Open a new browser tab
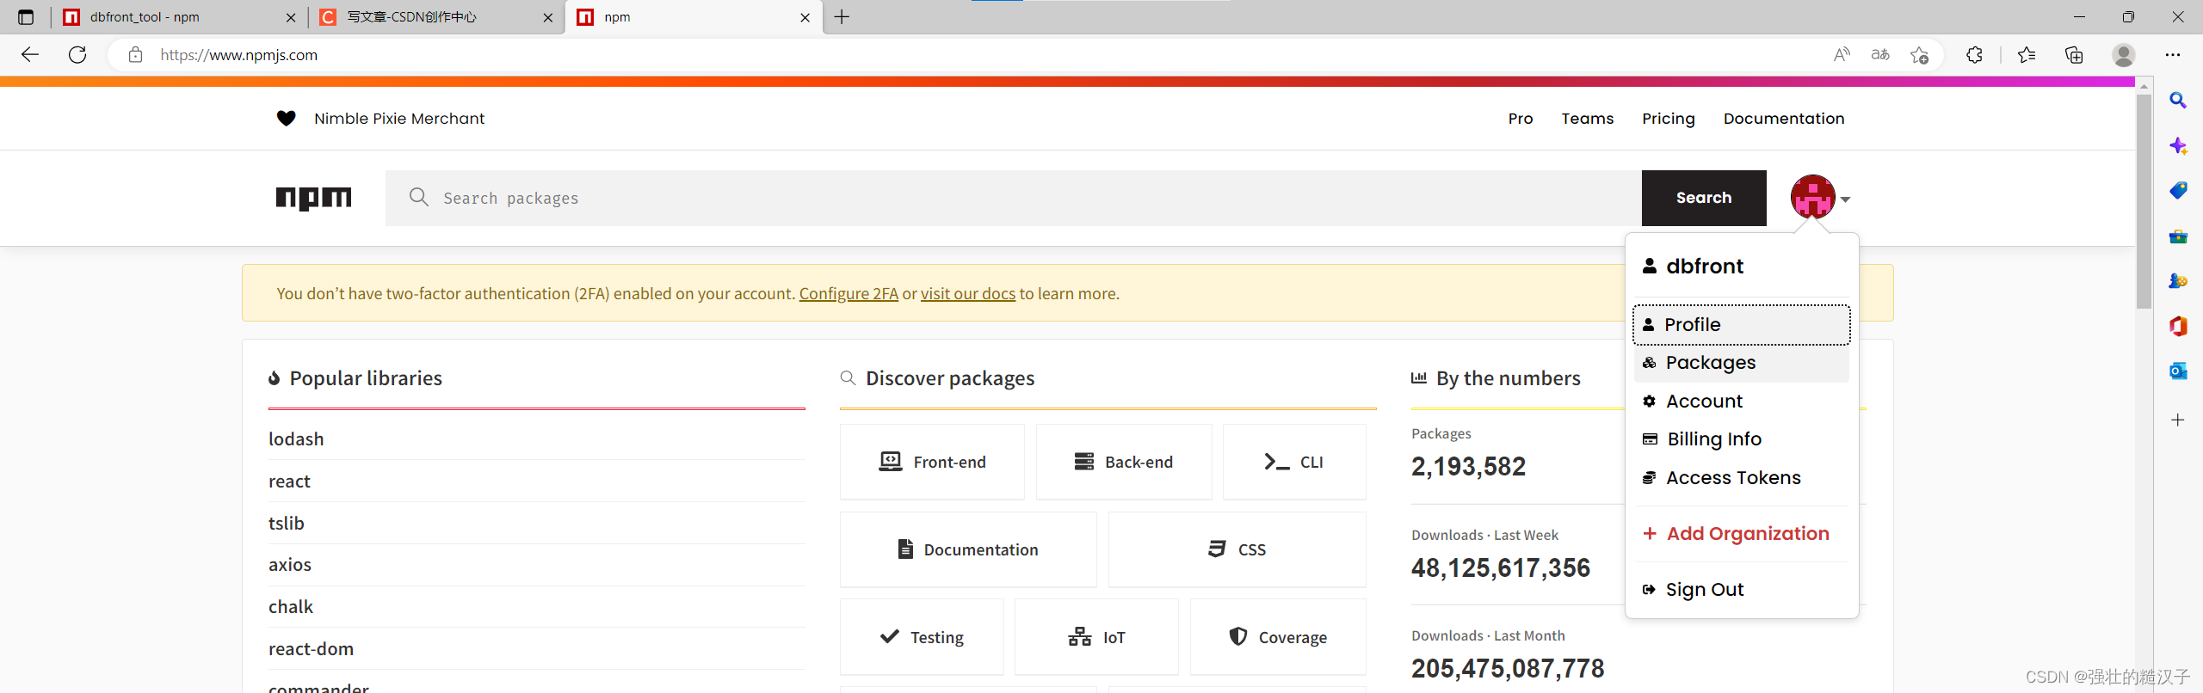This screenshot has width=2203, height=693. [842, 17]
